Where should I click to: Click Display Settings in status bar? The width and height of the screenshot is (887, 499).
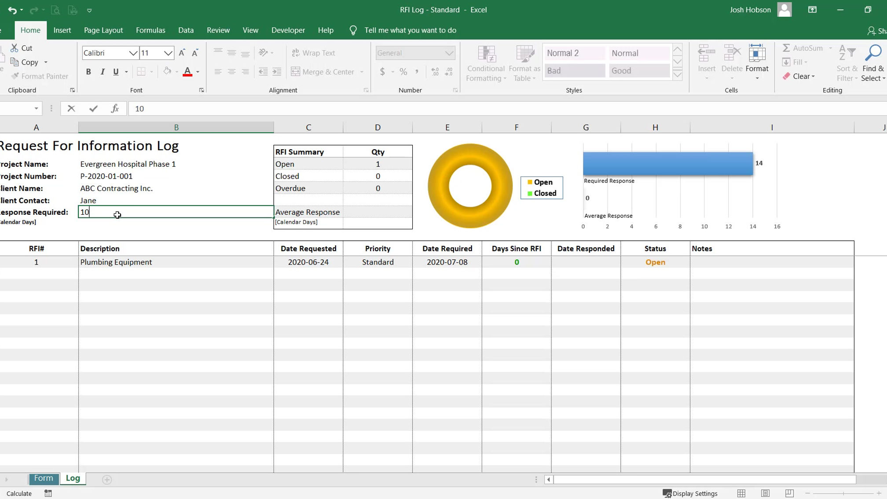click(690, 493)
